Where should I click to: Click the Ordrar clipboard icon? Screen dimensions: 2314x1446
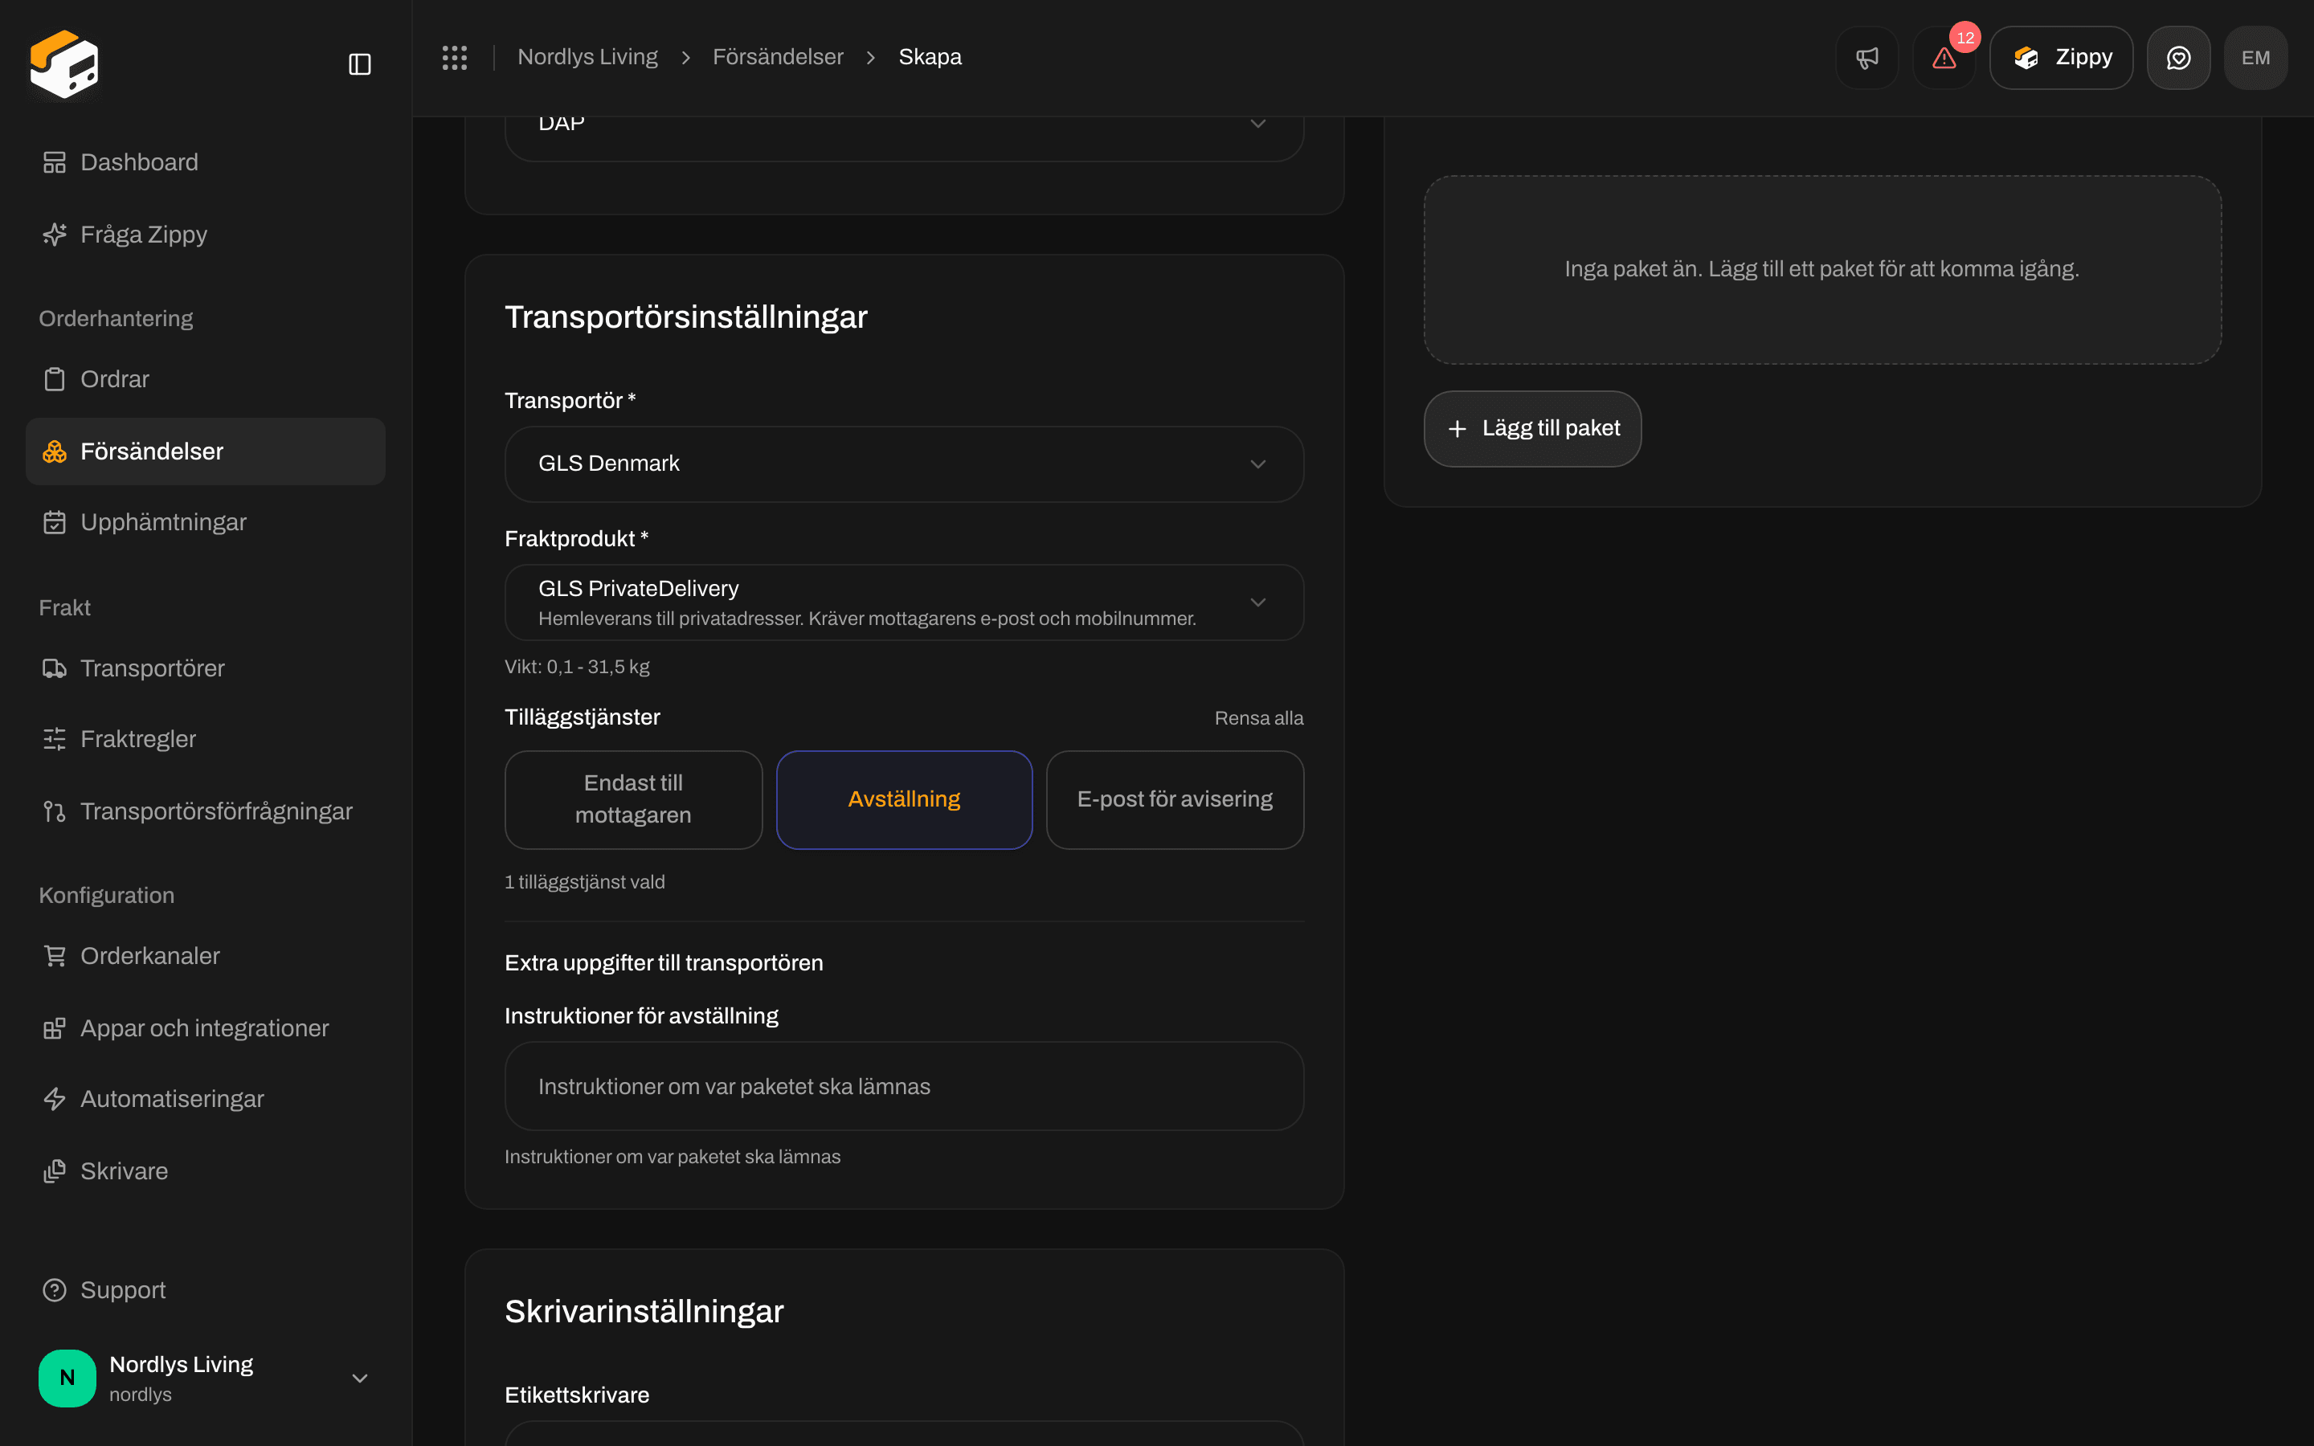pos(55,380)
